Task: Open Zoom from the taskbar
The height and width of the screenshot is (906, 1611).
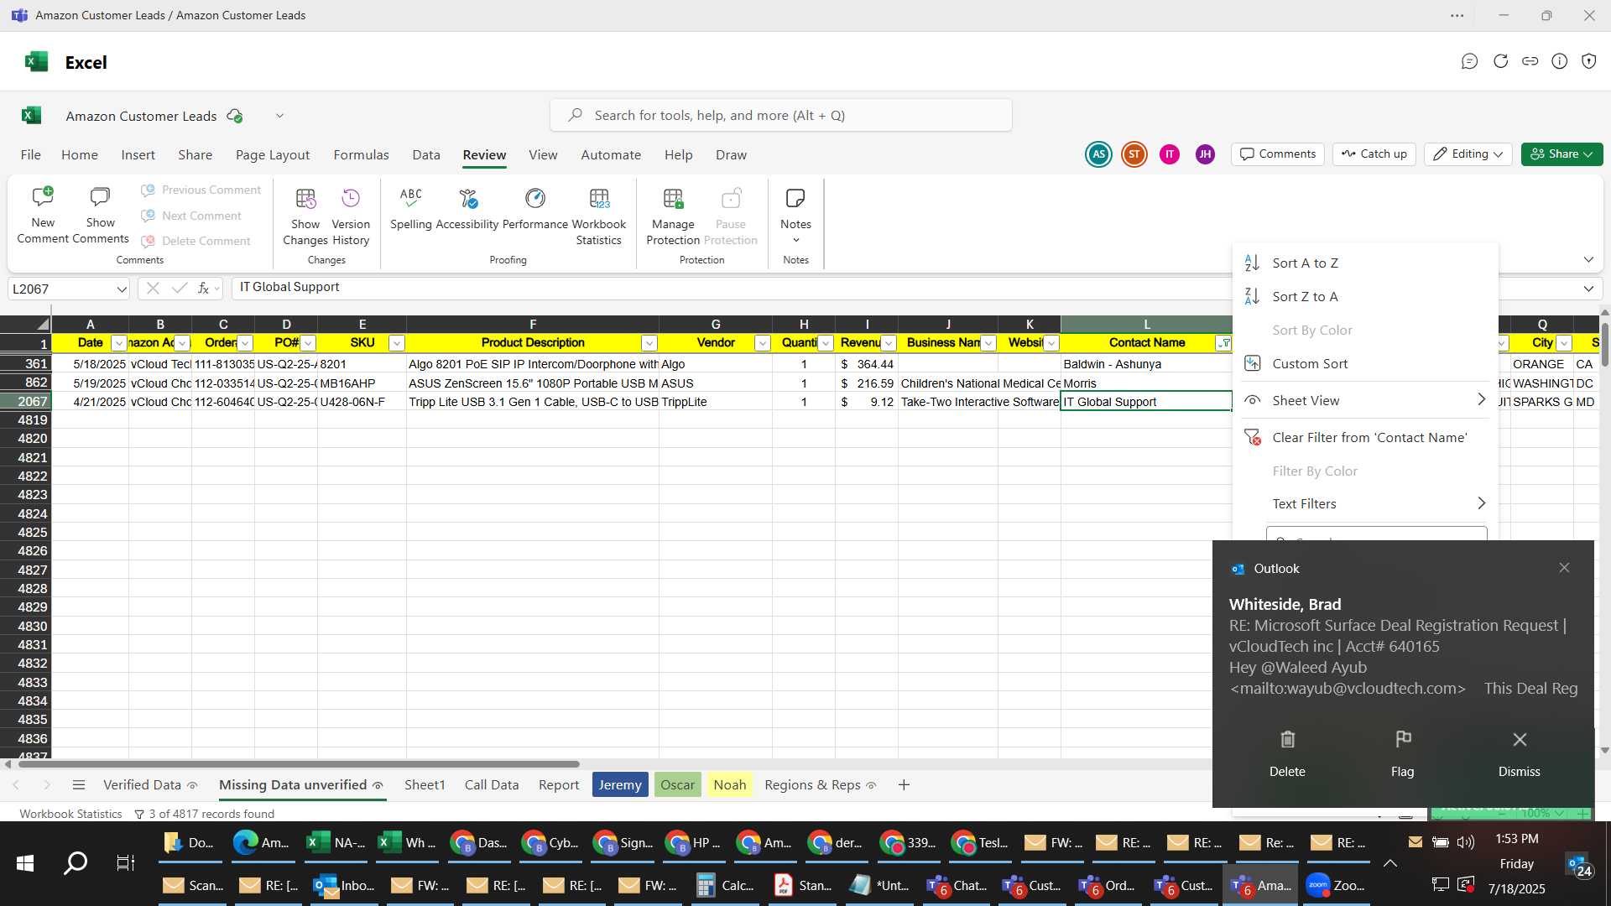Action: coord(1337,885)
